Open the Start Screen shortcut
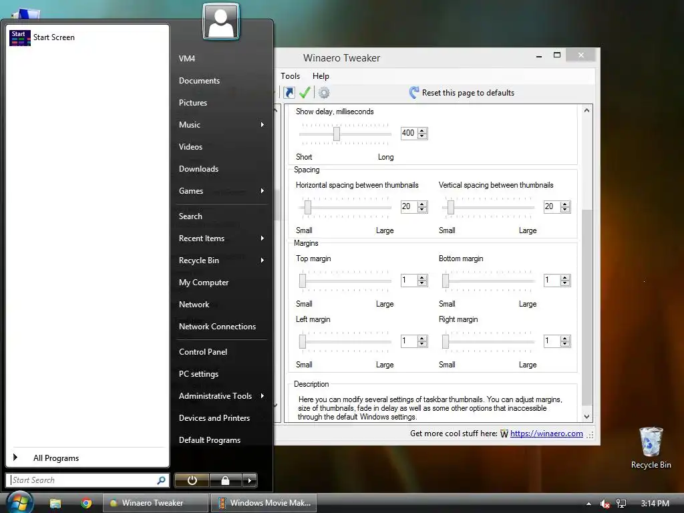This screenshot has height=513, width=684. click(42, 37)
